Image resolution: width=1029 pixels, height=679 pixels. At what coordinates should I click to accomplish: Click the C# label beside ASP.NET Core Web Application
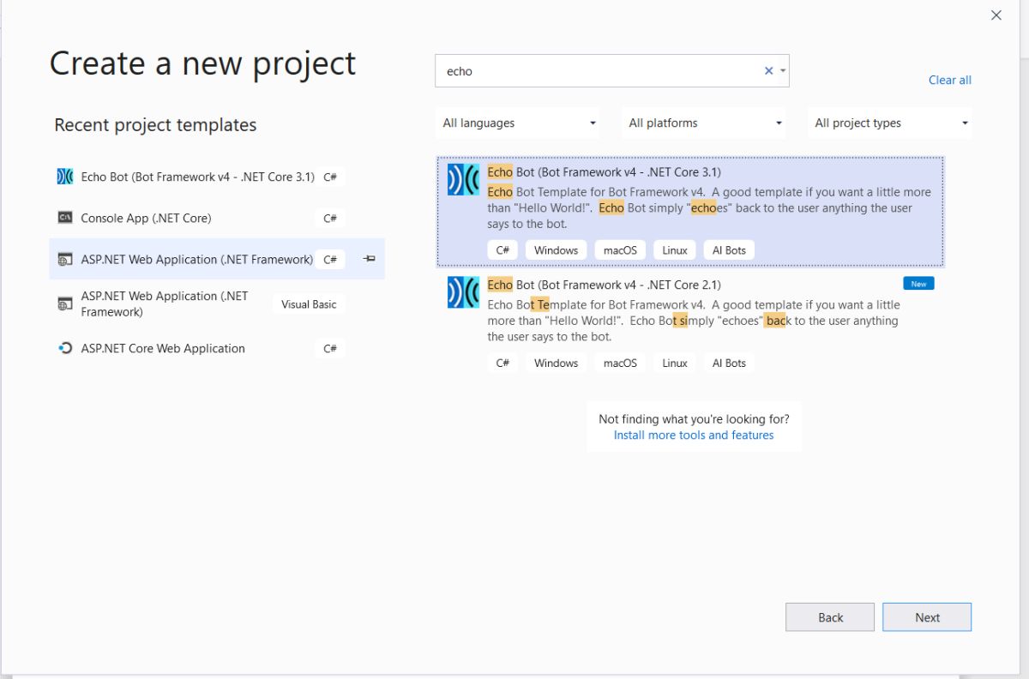tap(330, 348)
